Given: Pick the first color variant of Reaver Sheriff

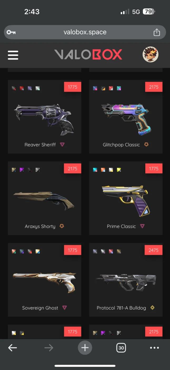Looking at the screenshot, I should (14, 88).
